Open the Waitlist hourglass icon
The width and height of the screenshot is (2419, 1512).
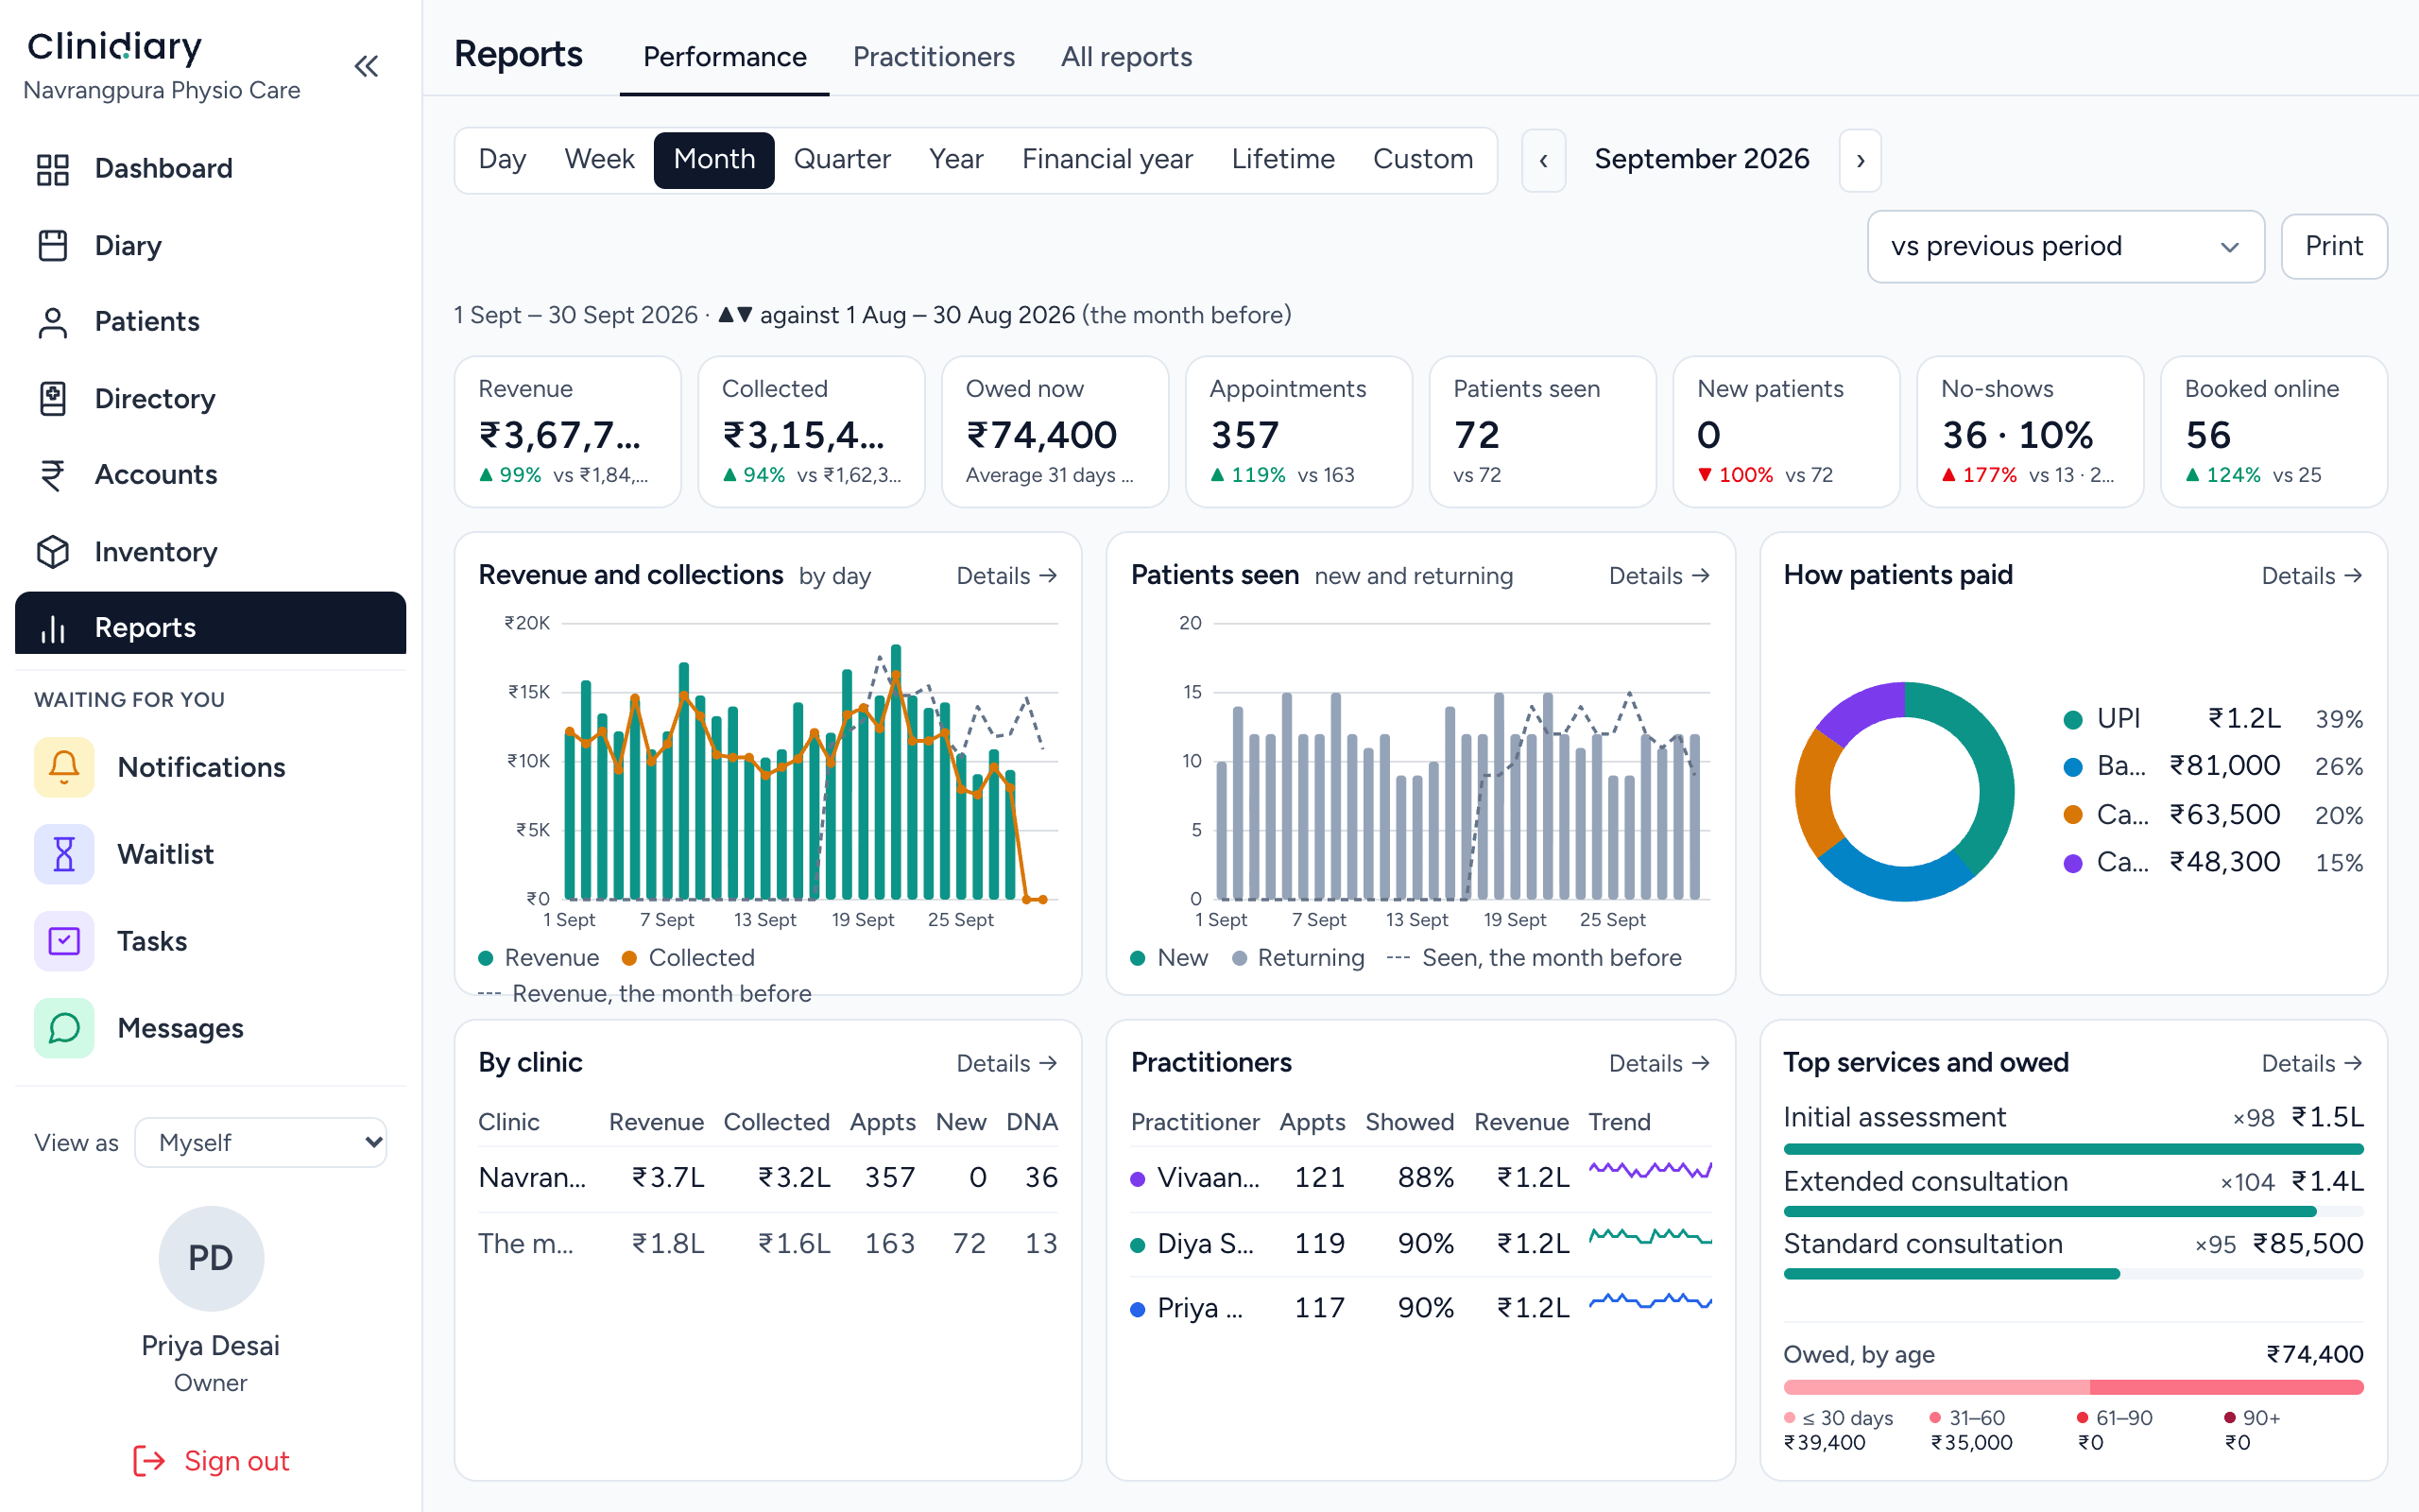coord(64,854)
